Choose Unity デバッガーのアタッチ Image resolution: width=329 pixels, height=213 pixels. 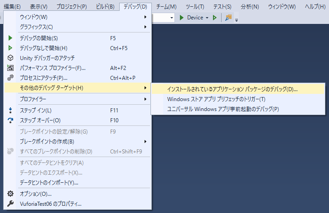[77, 58]
